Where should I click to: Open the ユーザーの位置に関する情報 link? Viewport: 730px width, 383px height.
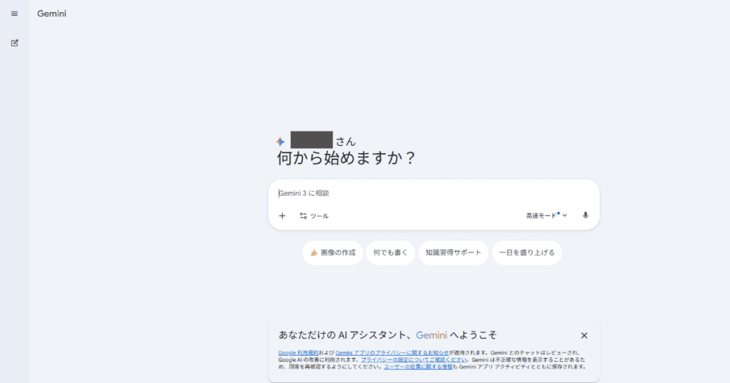pyautogui.click(x=418, y=367)
